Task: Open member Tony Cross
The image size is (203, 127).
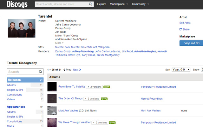Action: [88, 55]
